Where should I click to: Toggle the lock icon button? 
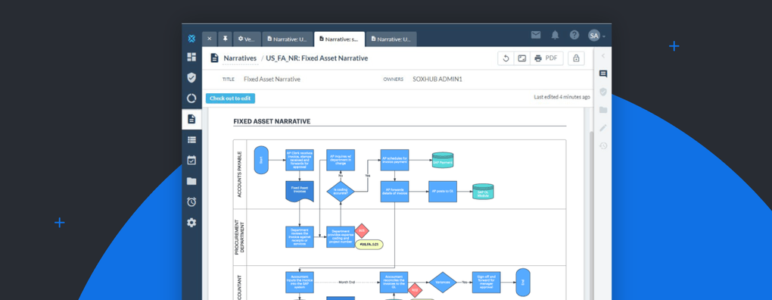coord(576,58)
